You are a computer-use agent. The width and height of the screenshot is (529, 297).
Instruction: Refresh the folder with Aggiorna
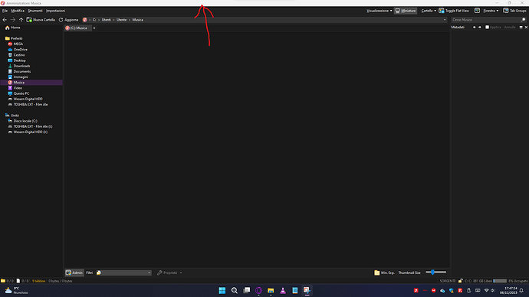(x=68, y=20)
